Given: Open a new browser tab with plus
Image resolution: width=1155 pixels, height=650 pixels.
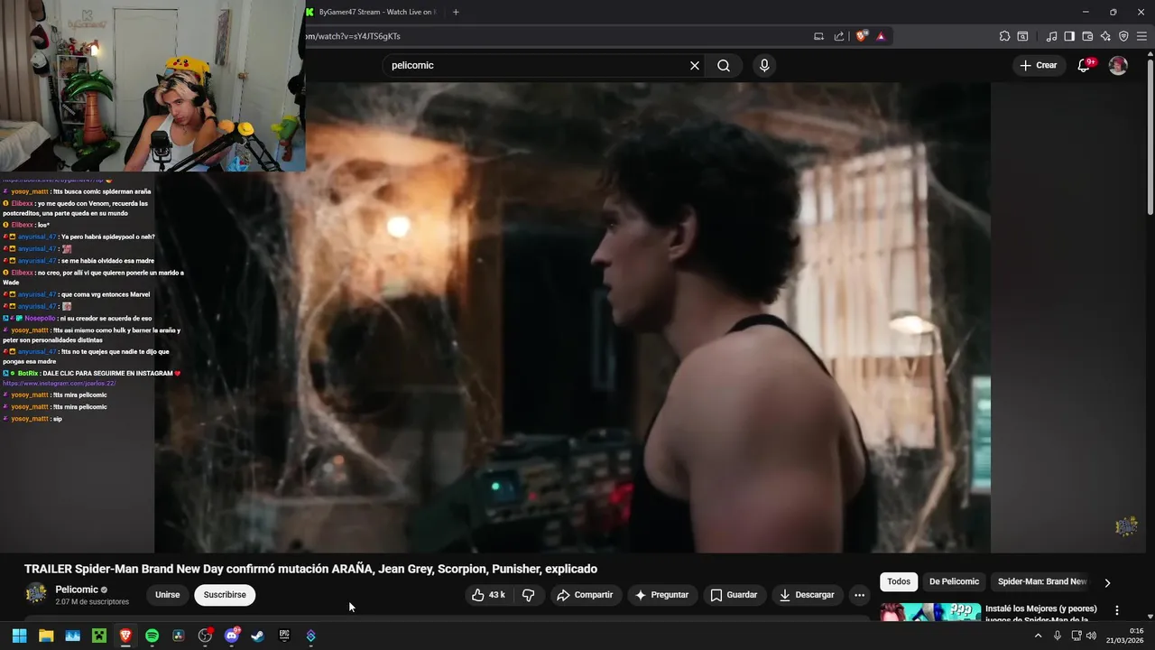Looking at the screenshot, I should 456,12.
